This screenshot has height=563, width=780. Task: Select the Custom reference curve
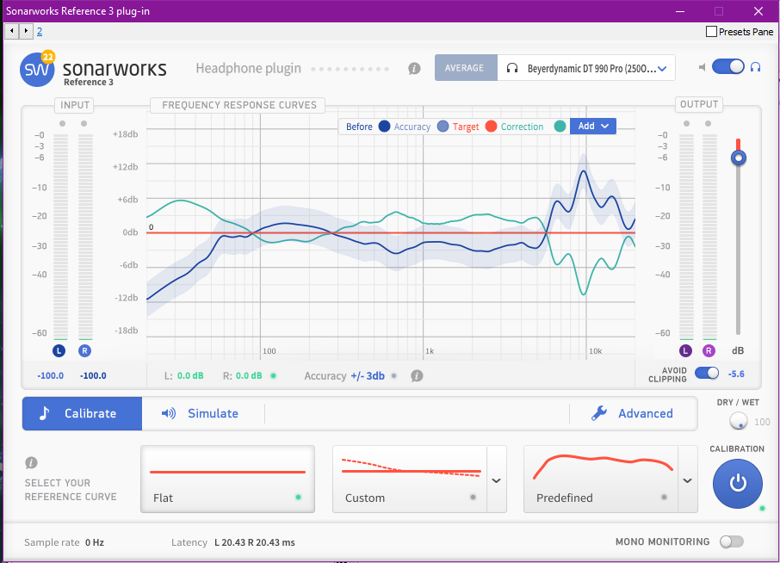coord(410,479)
